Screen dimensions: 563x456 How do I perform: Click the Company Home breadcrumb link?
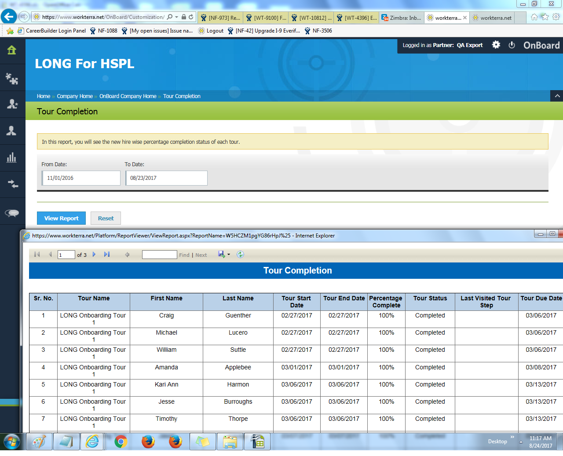[75, 96]
